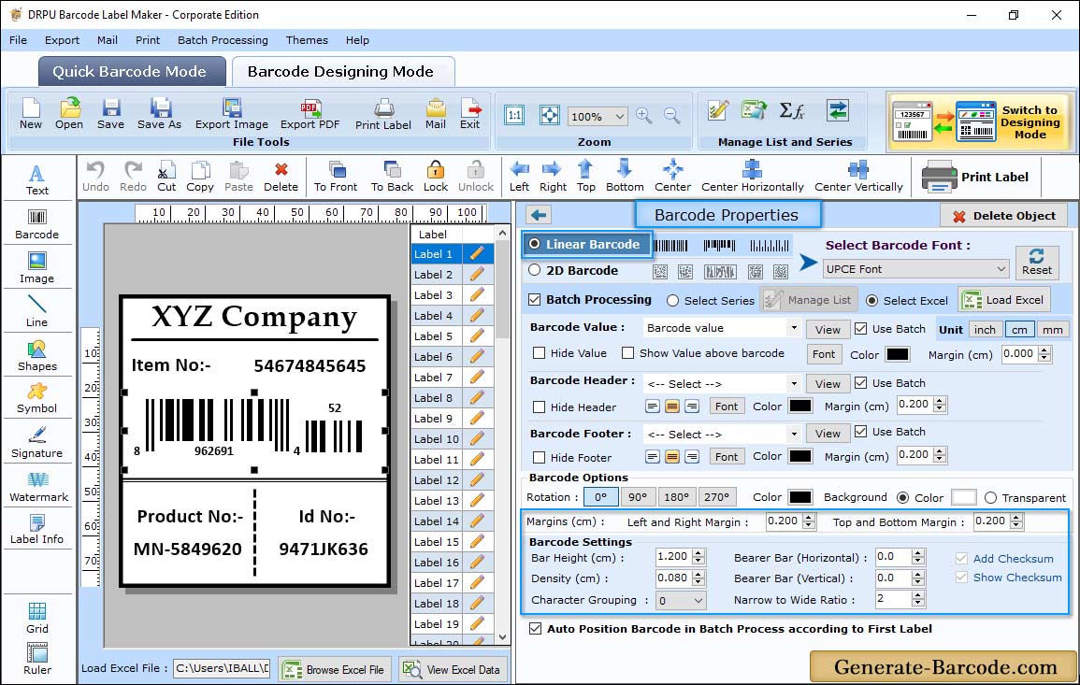Image resolution: width=1080 pixels, height=685 pixels.
Task: Click the white Background color swatch
Action: coord(964,497)
